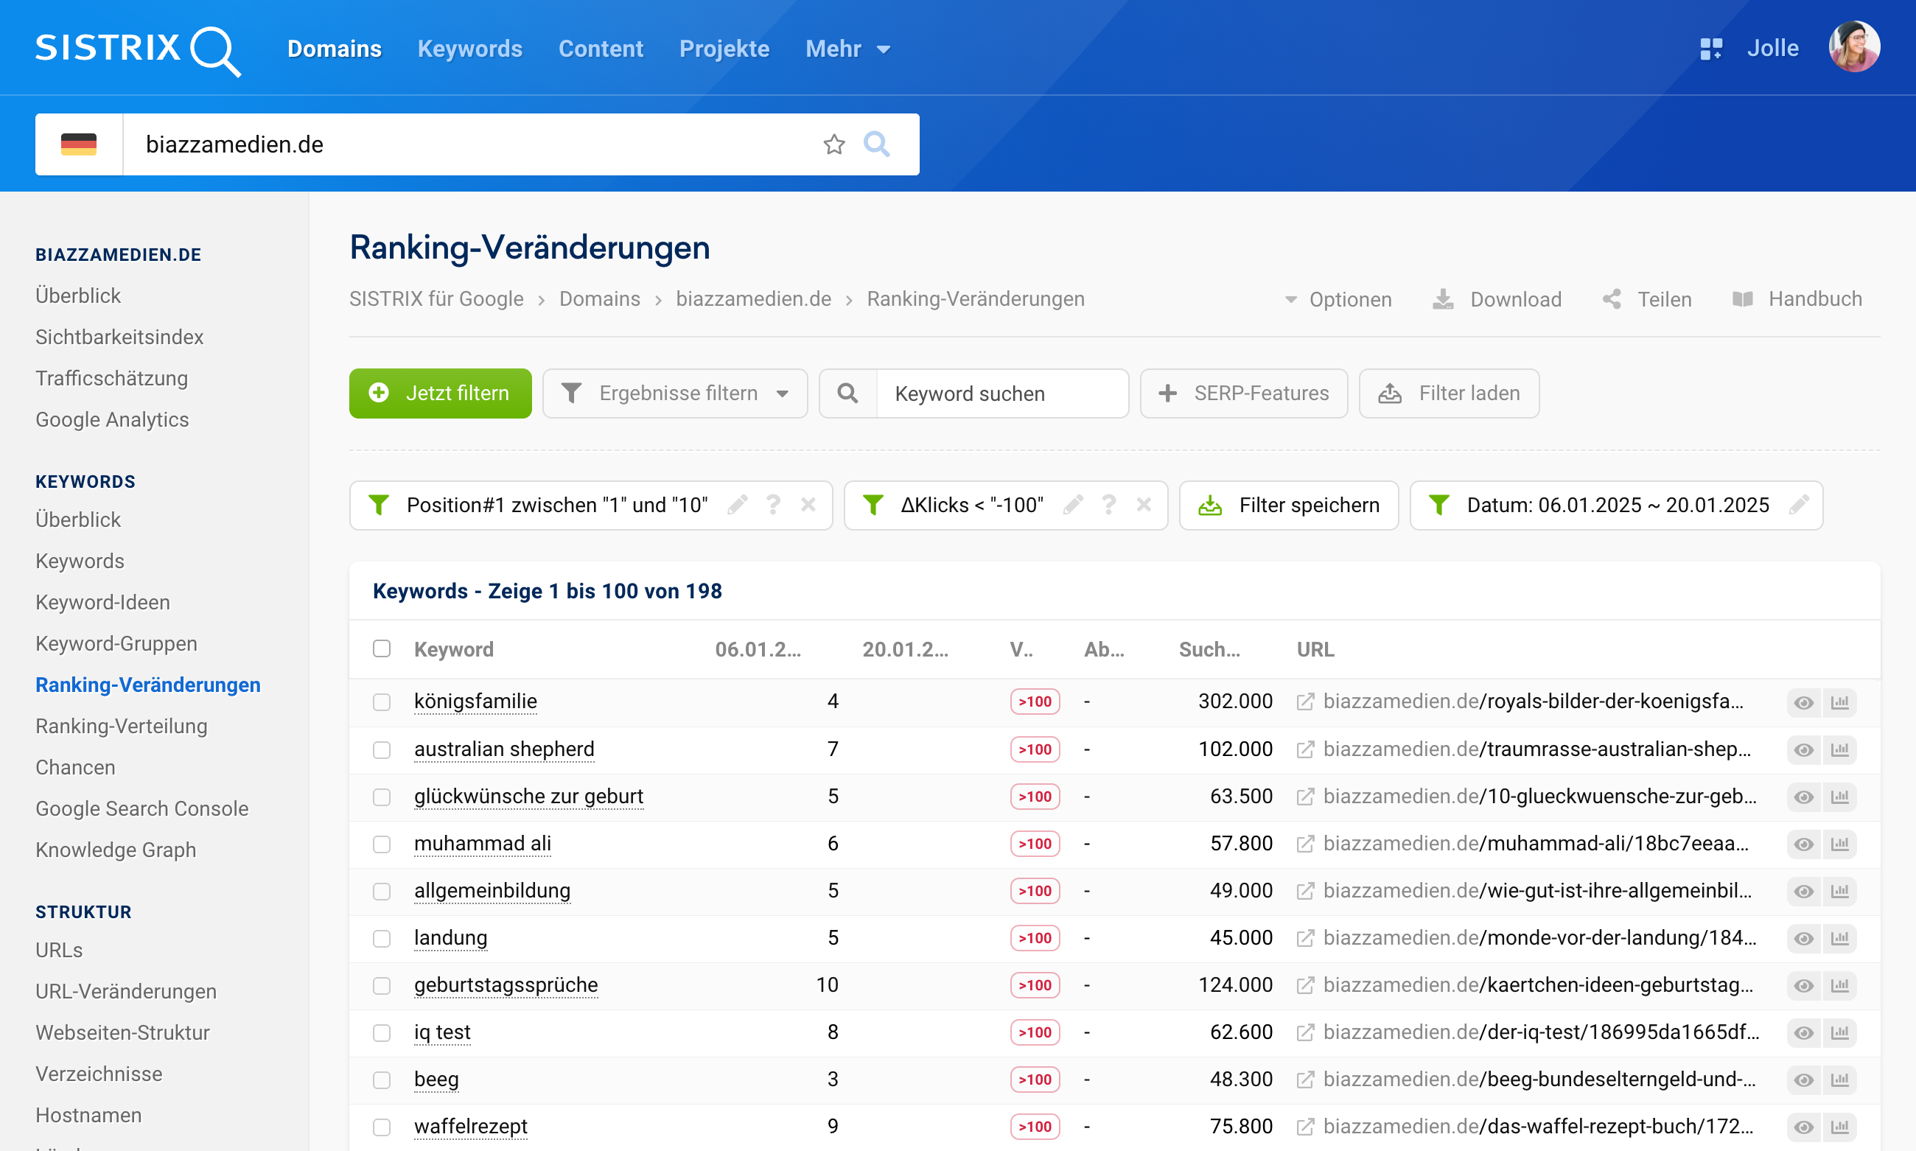Open the Mehr dropdown menu
The height and width of the screenshot is (1151, 1916).
coord(847,48)
